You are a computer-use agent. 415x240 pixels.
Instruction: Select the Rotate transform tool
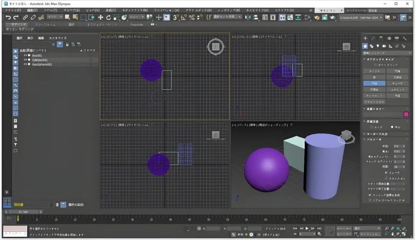pyautogui.click(x=109, y=17)
